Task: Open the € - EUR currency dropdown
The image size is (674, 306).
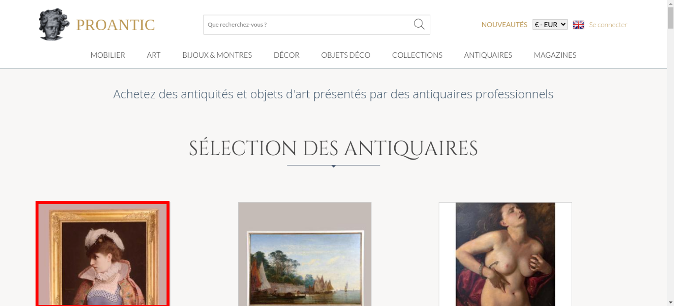Action: 550,25
